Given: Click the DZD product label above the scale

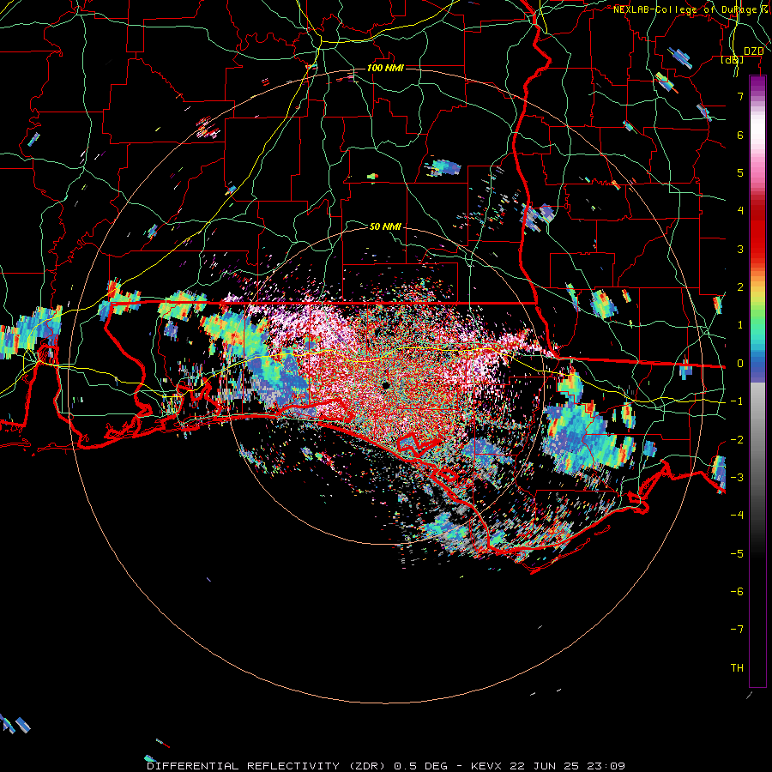Looking at the screenshot, I should pyautogui.click(x=753, y=51).
